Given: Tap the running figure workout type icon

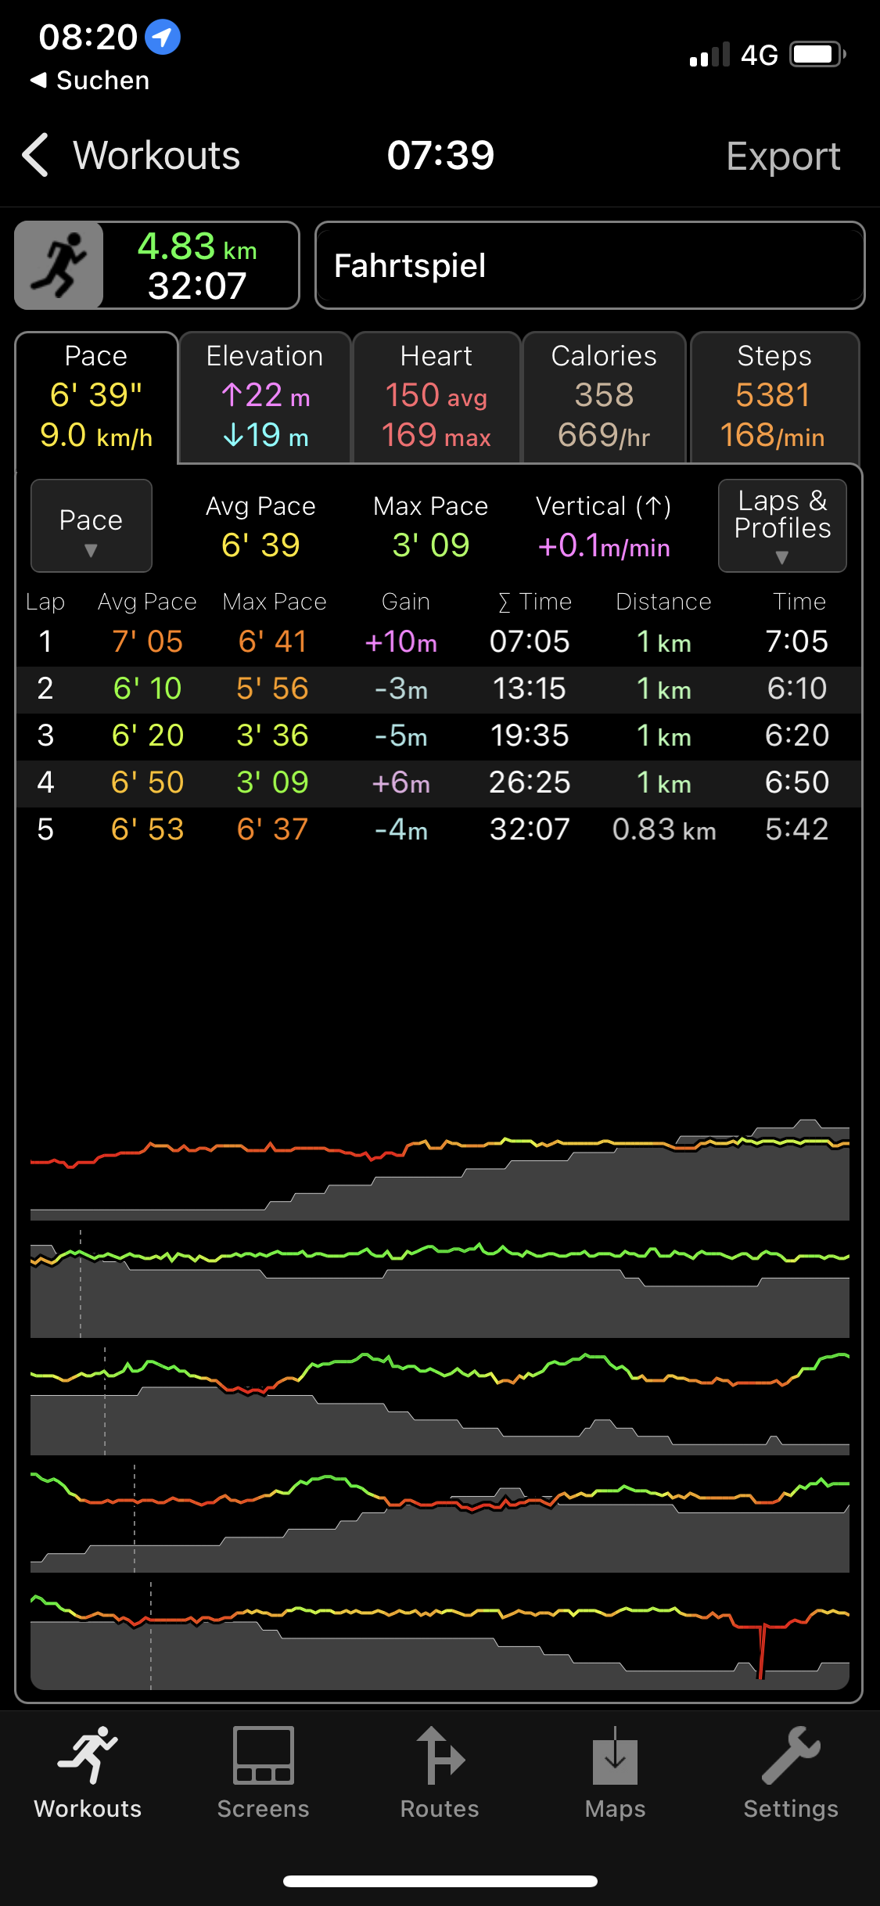Looking at the screenshot, I should pyautogui.click(x=59, y=265).
